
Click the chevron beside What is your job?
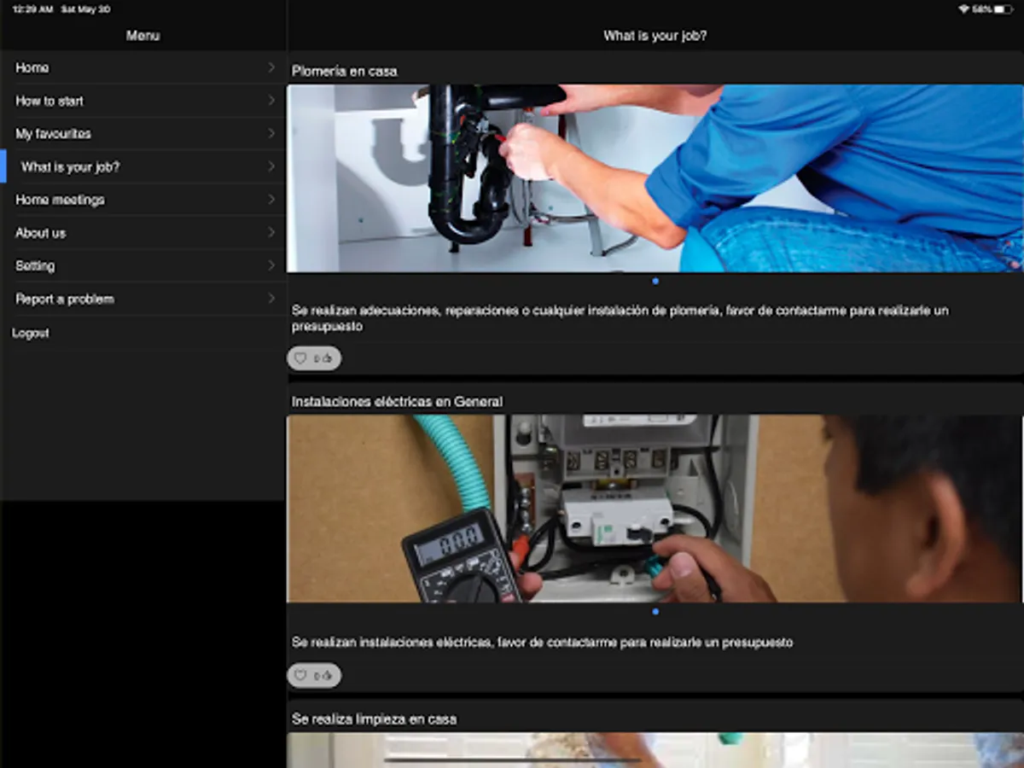point(271,167)
